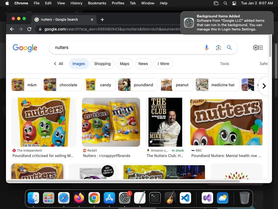Open Visual Studio Code from dock
Image resolution: width=278 pixels, height=209 pixels.
tap(185, 198)
